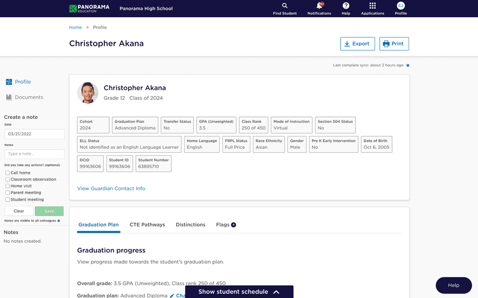Check the Call home checkbox

coord(8,173)
